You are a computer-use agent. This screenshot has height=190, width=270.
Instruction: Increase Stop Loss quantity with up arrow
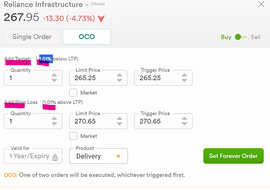click(x=54, y=118)
